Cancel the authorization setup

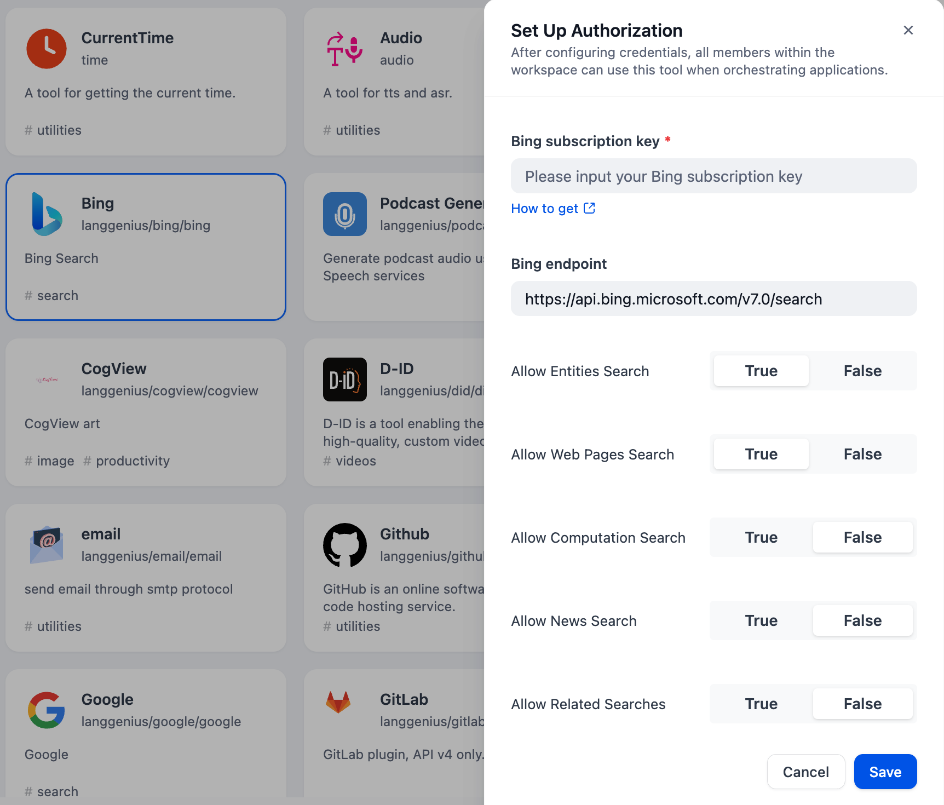805,772
